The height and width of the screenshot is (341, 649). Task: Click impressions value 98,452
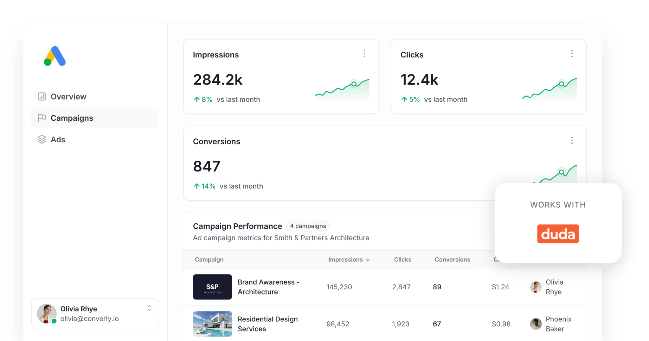338,324
